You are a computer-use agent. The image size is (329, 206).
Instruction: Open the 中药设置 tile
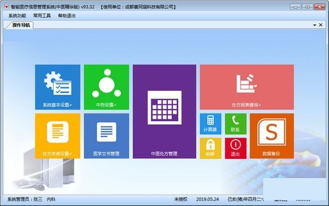106,87
